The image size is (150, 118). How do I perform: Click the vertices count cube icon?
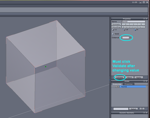[x=113, y=30]
